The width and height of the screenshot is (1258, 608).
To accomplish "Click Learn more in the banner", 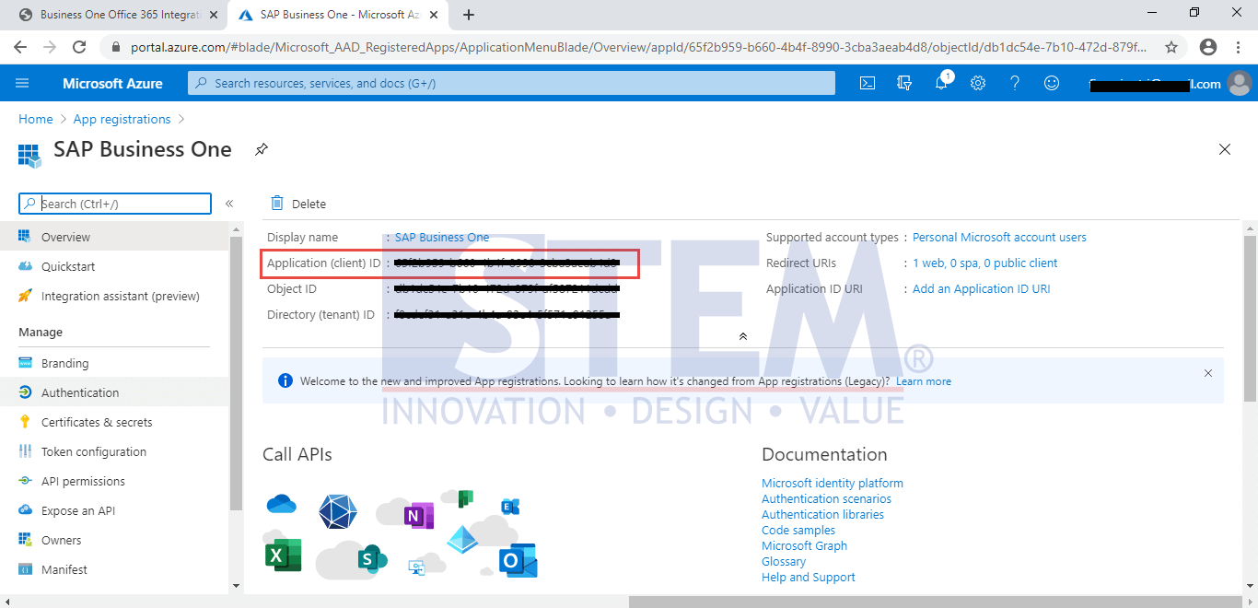I will [x=924, y=381].
